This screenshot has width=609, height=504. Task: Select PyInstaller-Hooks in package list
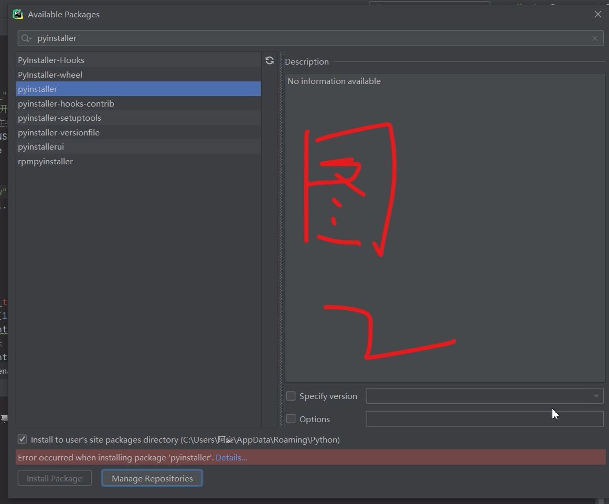pyautogui.click(x=138, y=60)
